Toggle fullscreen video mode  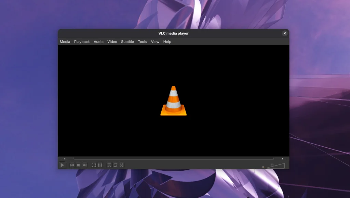click(x=94, y=165)
